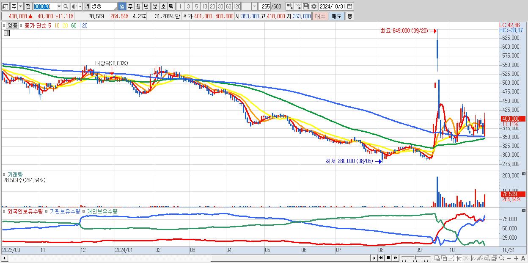528x263 pixels.
Task: Click the line chart tool icon
Action: [298, 6]
